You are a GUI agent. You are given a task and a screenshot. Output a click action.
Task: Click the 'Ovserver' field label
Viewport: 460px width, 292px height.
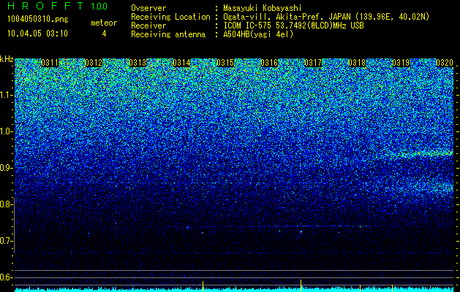[148, 8]
